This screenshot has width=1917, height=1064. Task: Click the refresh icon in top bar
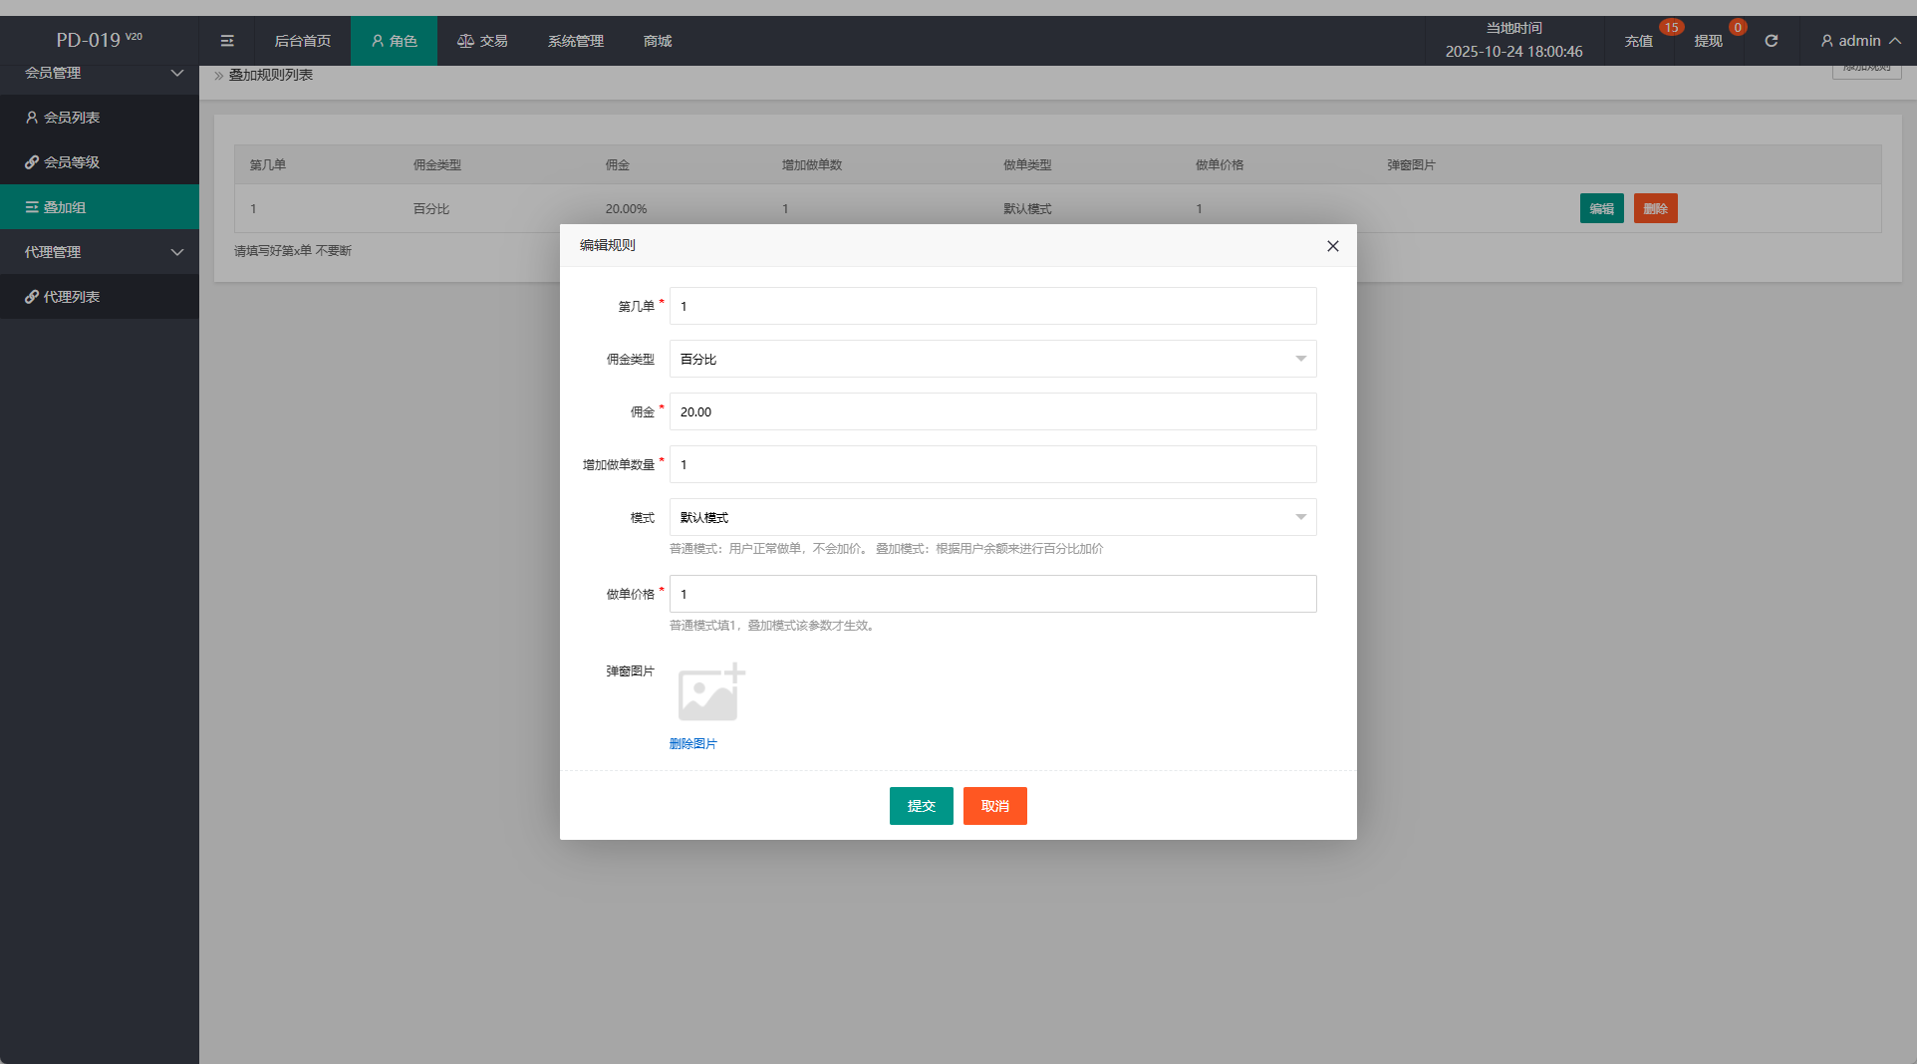(x=1771, y=41)
